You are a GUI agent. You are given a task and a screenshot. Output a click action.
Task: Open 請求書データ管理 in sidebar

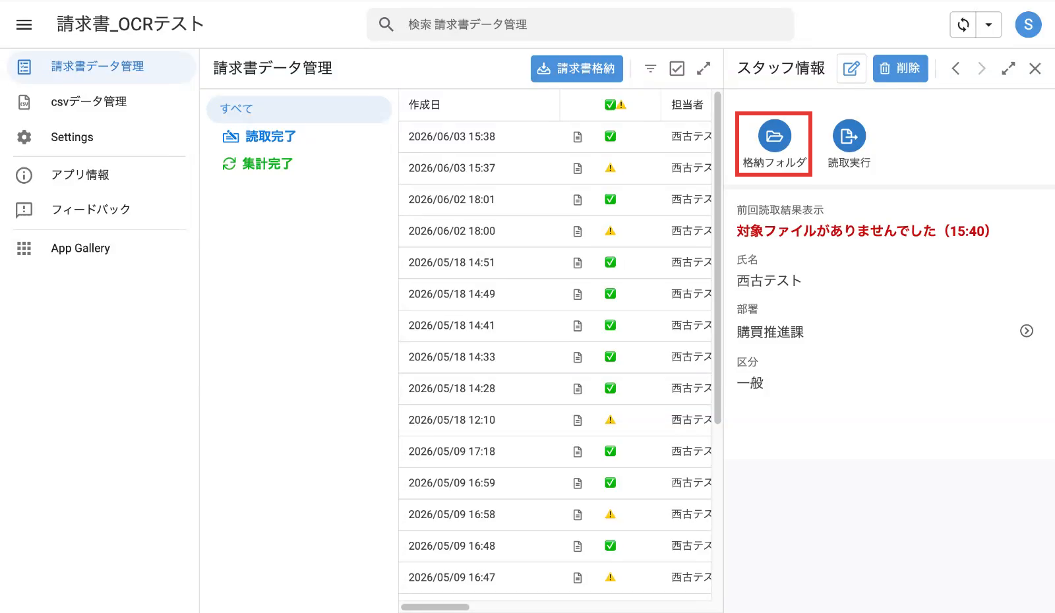102,67
